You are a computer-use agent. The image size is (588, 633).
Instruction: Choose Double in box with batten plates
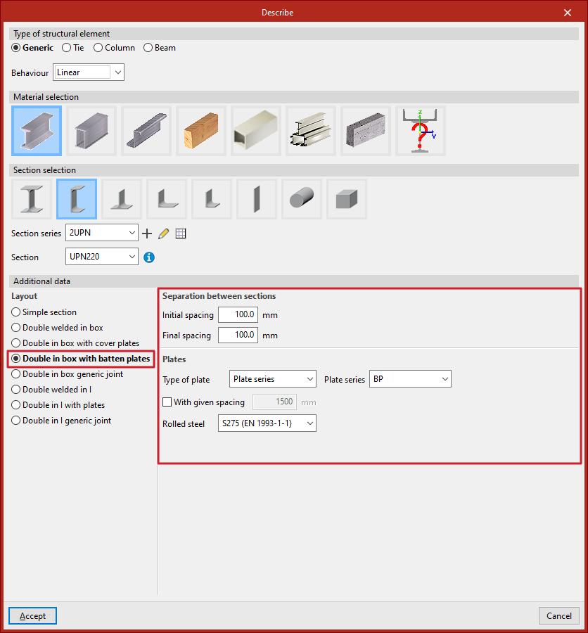[x=81, y=359]
